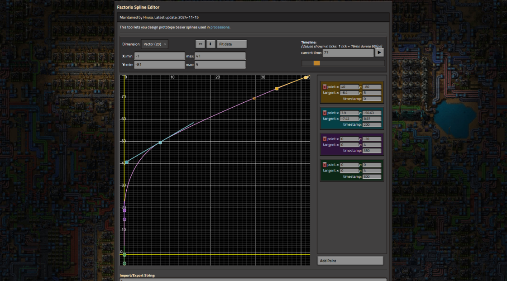507x281 pixels.
Task: Click the Y max field with 5
Action: (220, 65)
